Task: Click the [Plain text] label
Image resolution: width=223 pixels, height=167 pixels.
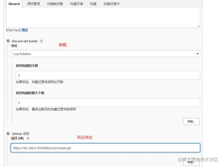Action: click(13, 30)
